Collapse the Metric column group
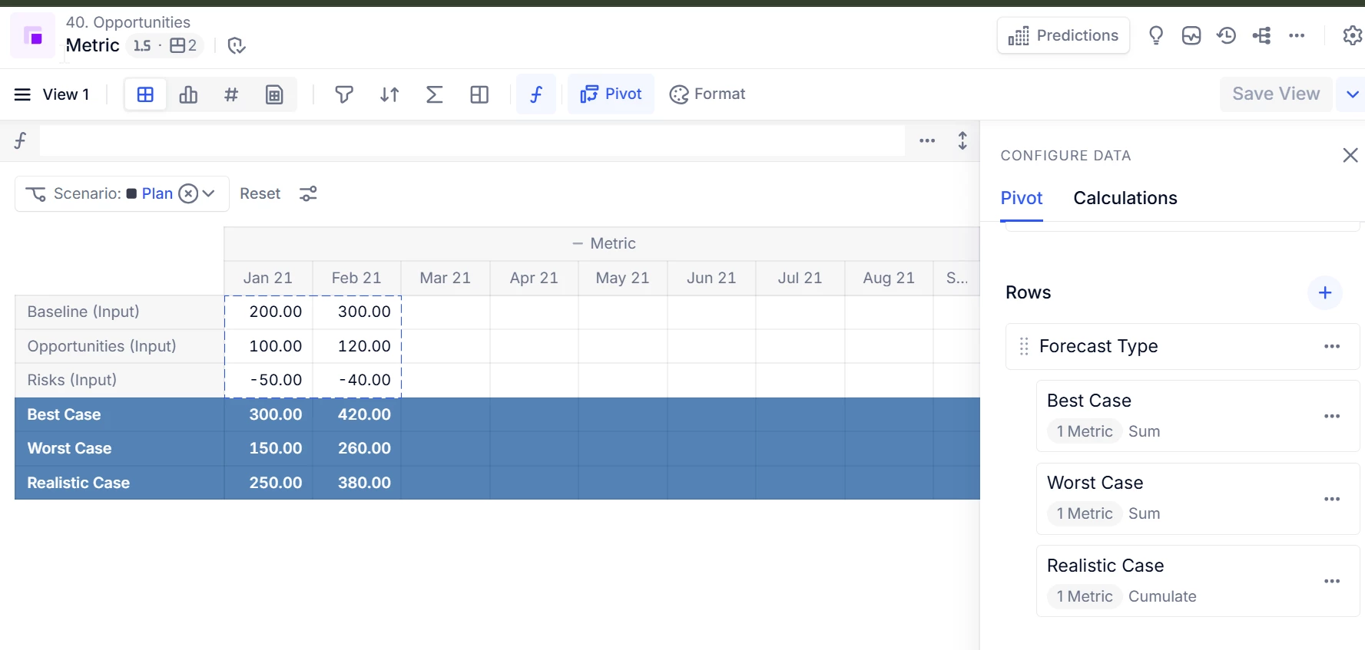Screen dimensions: 1365x650 [x=578, y=244]
